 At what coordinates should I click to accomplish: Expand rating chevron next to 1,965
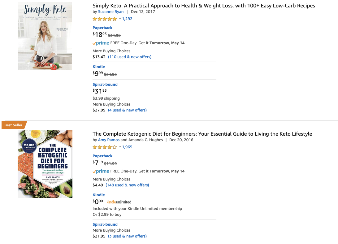point(120,147)
